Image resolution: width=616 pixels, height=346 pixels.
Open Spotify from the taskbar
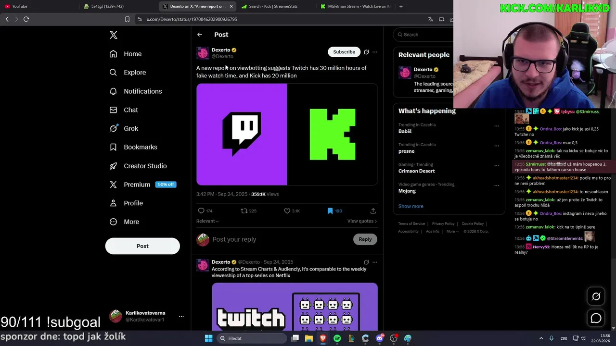click(x=337, y=338)
